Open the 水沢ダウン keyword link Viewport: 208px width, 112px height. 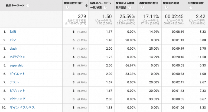pyautogui.click(x=17, y=57)
